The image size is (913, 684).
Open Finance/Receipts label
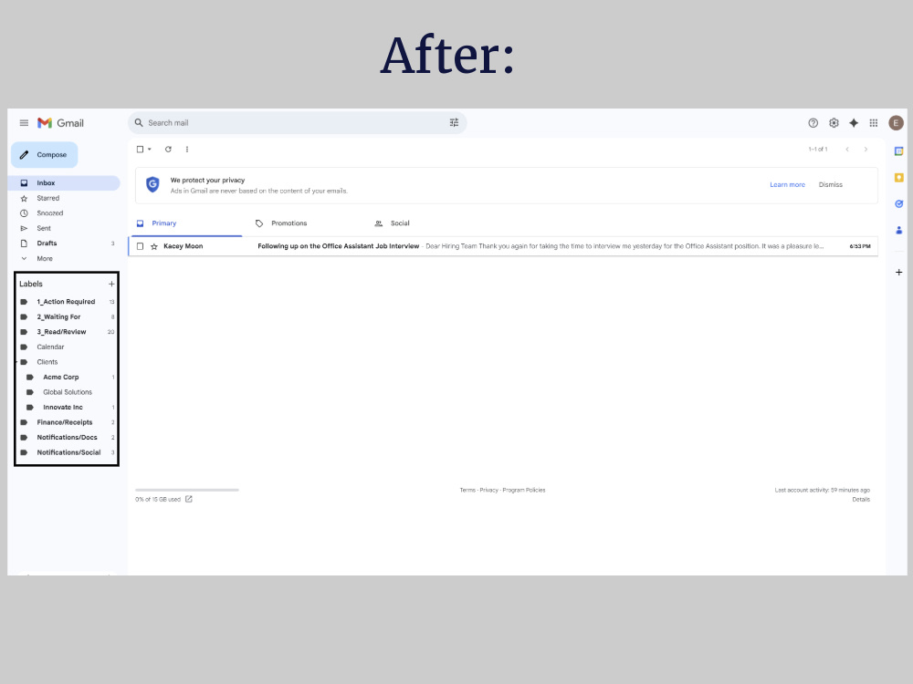(x=66, y=422)
